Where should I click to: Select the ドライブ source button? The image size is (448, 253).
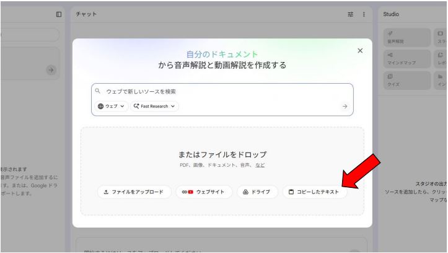[257, 192]
